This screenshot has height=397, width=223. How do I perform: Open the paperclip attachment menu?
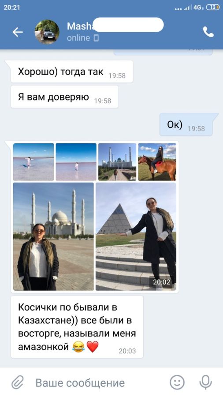[18, 382]
